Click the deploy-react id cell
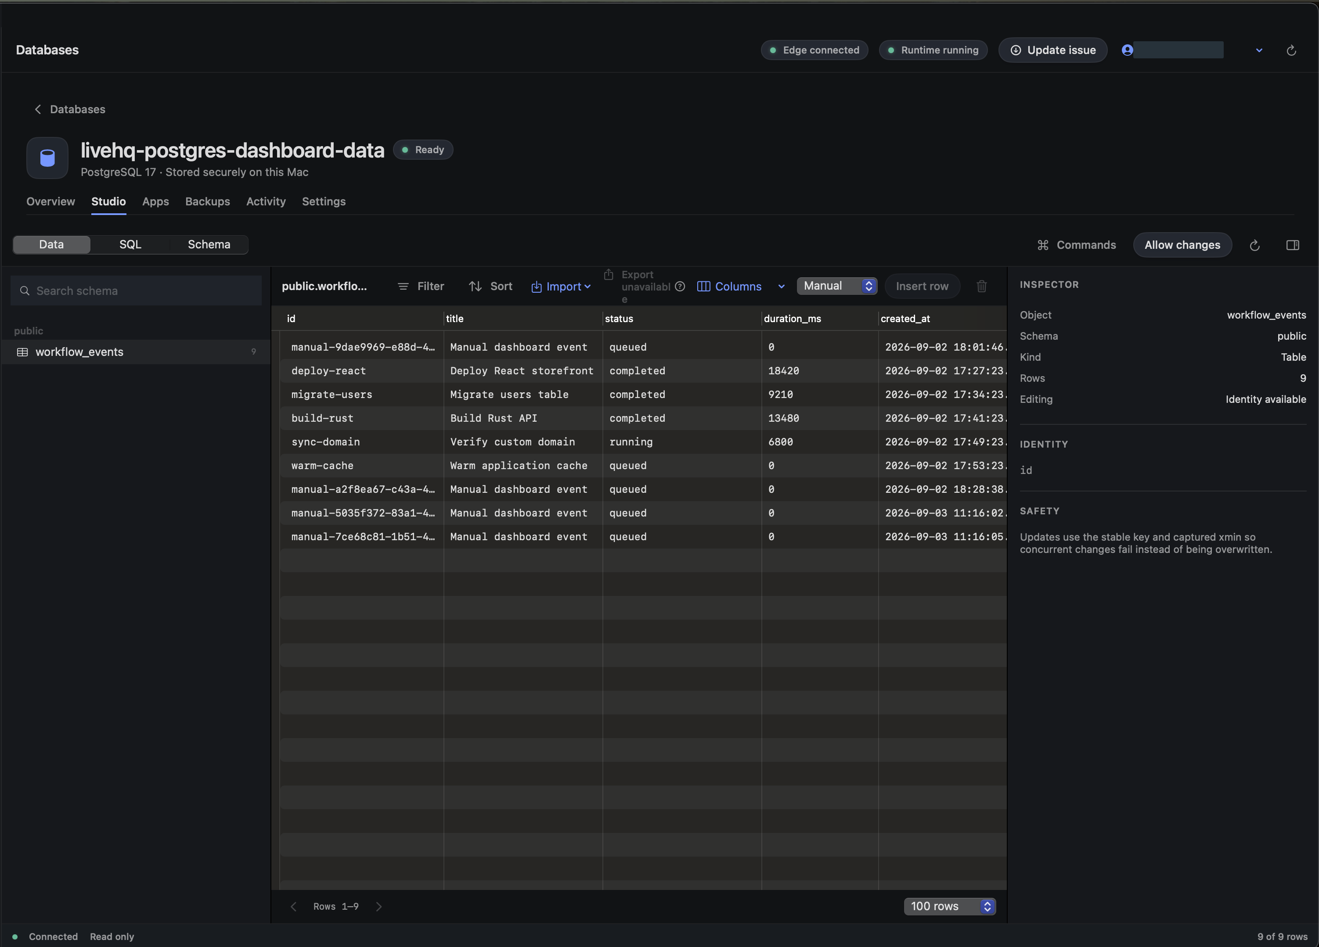This screenshot has height=947, width=1319. pyautogui.click(x=361, y=371)
